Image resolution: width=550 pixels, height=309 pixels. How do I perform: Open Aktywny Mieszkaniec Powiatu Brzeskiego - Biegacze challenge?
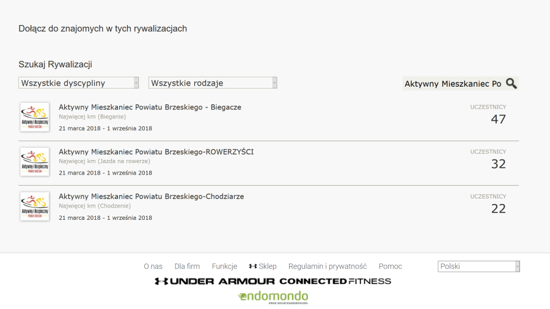point(150,107)
